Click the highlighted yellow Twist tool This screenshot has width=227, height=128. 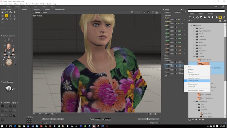(x=7, y=16)
